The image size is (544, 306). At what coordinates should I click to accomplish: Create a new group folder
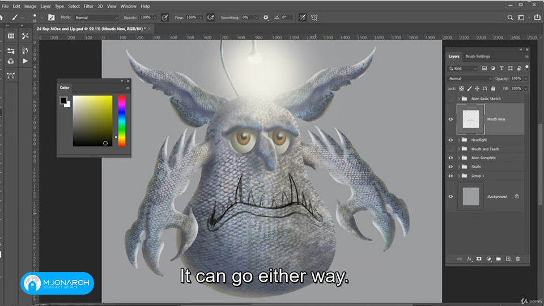pyautogui.click(x=499, y=259)
